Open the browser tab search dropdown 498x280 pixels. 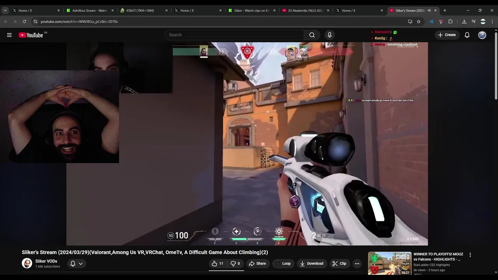pyautogui.click(x=5, y=10)
